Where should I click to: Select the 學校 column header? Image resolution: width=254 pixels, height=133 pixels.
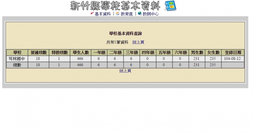pos(17,53)
